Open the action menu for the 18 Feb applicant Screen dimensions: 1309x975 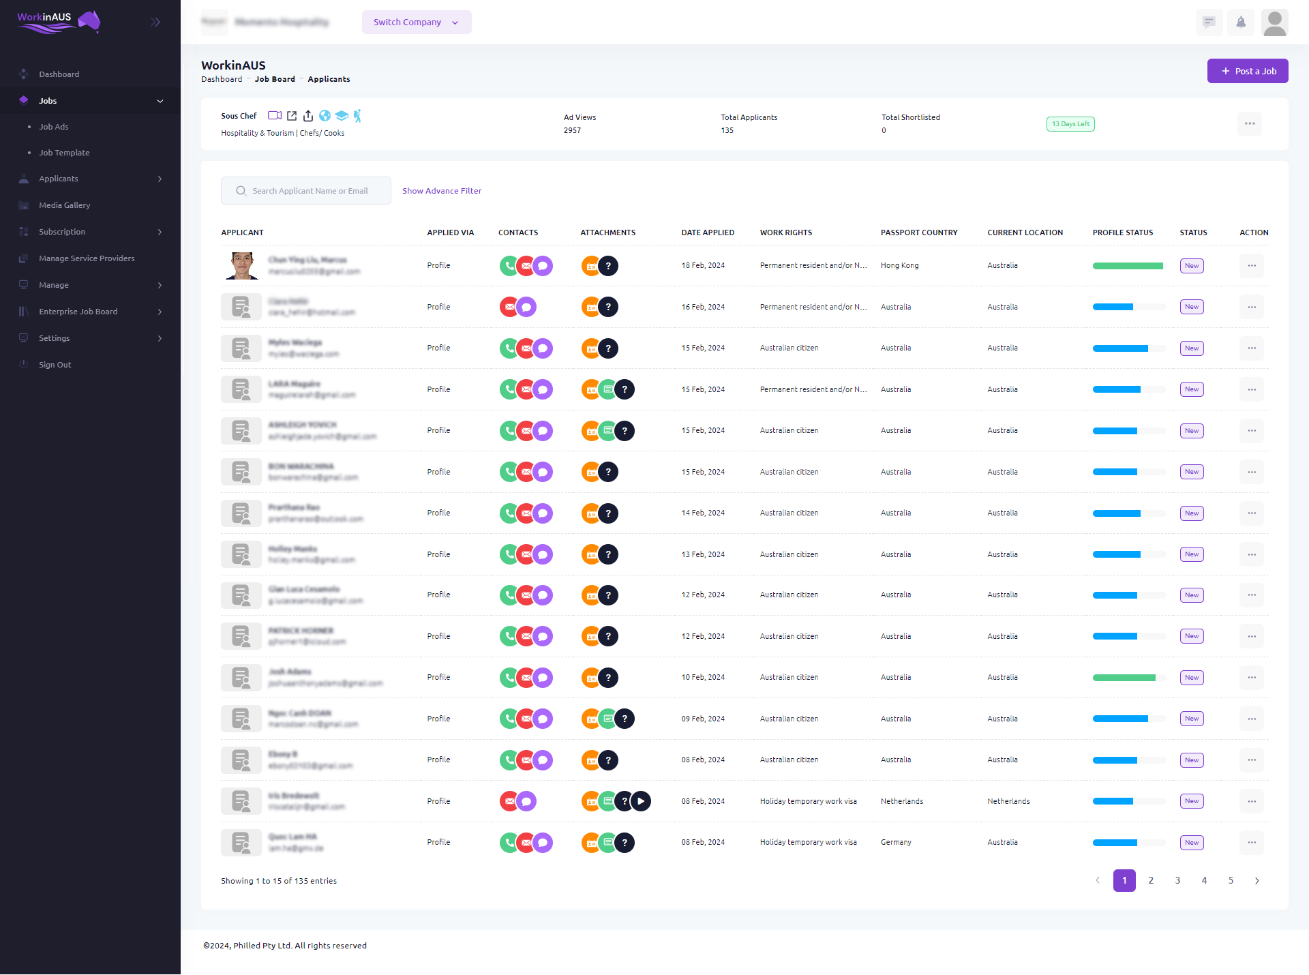pos(1252,266)
